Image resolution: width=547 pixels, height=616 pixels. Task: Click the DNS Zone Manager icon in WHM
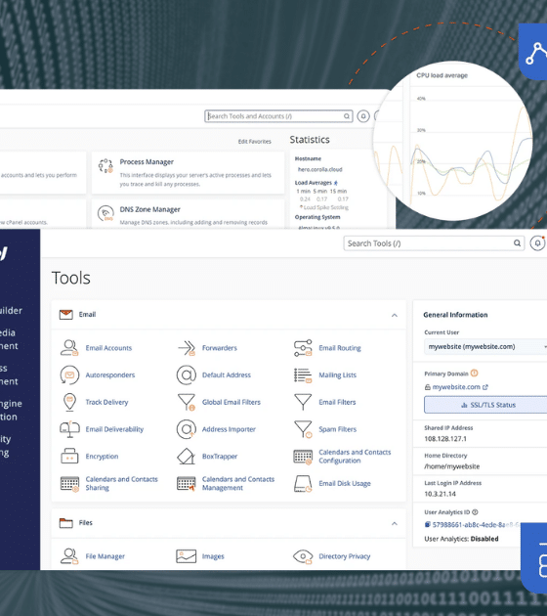[x=105, y=213]
